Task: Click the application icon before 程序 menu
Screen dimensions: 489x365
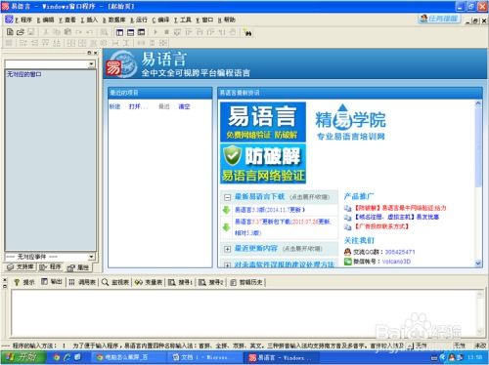Action: click(9, 20)
